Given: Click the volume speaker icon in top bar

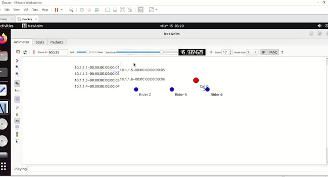Looking at the screenshot, I should click(x=319, y=26).
